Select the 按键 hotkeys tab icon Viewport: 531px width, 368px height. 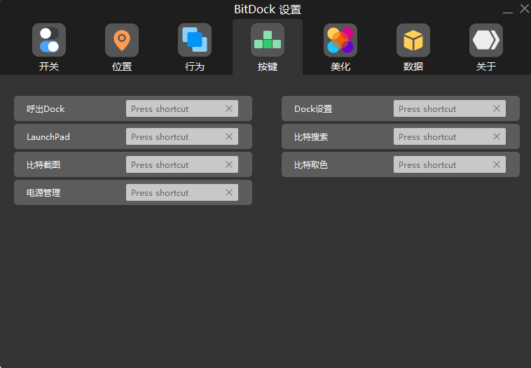click(268, 40)
